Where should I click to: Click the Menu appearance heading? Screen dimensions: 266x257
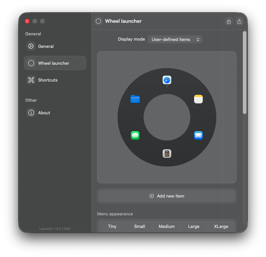115,214
